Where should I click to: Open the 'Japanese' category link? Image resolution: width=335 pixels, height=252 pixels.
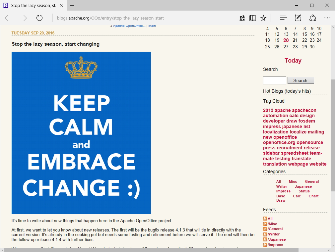(x=303, y=186)
